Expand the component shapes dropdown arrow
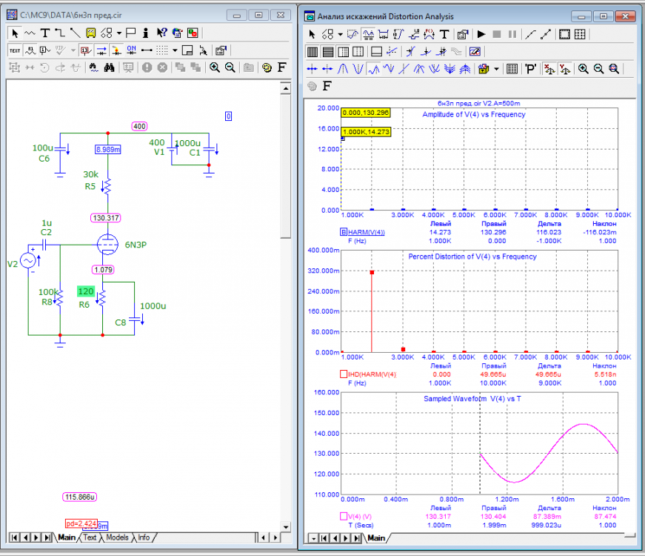645x556 pixels. (118, 33)
